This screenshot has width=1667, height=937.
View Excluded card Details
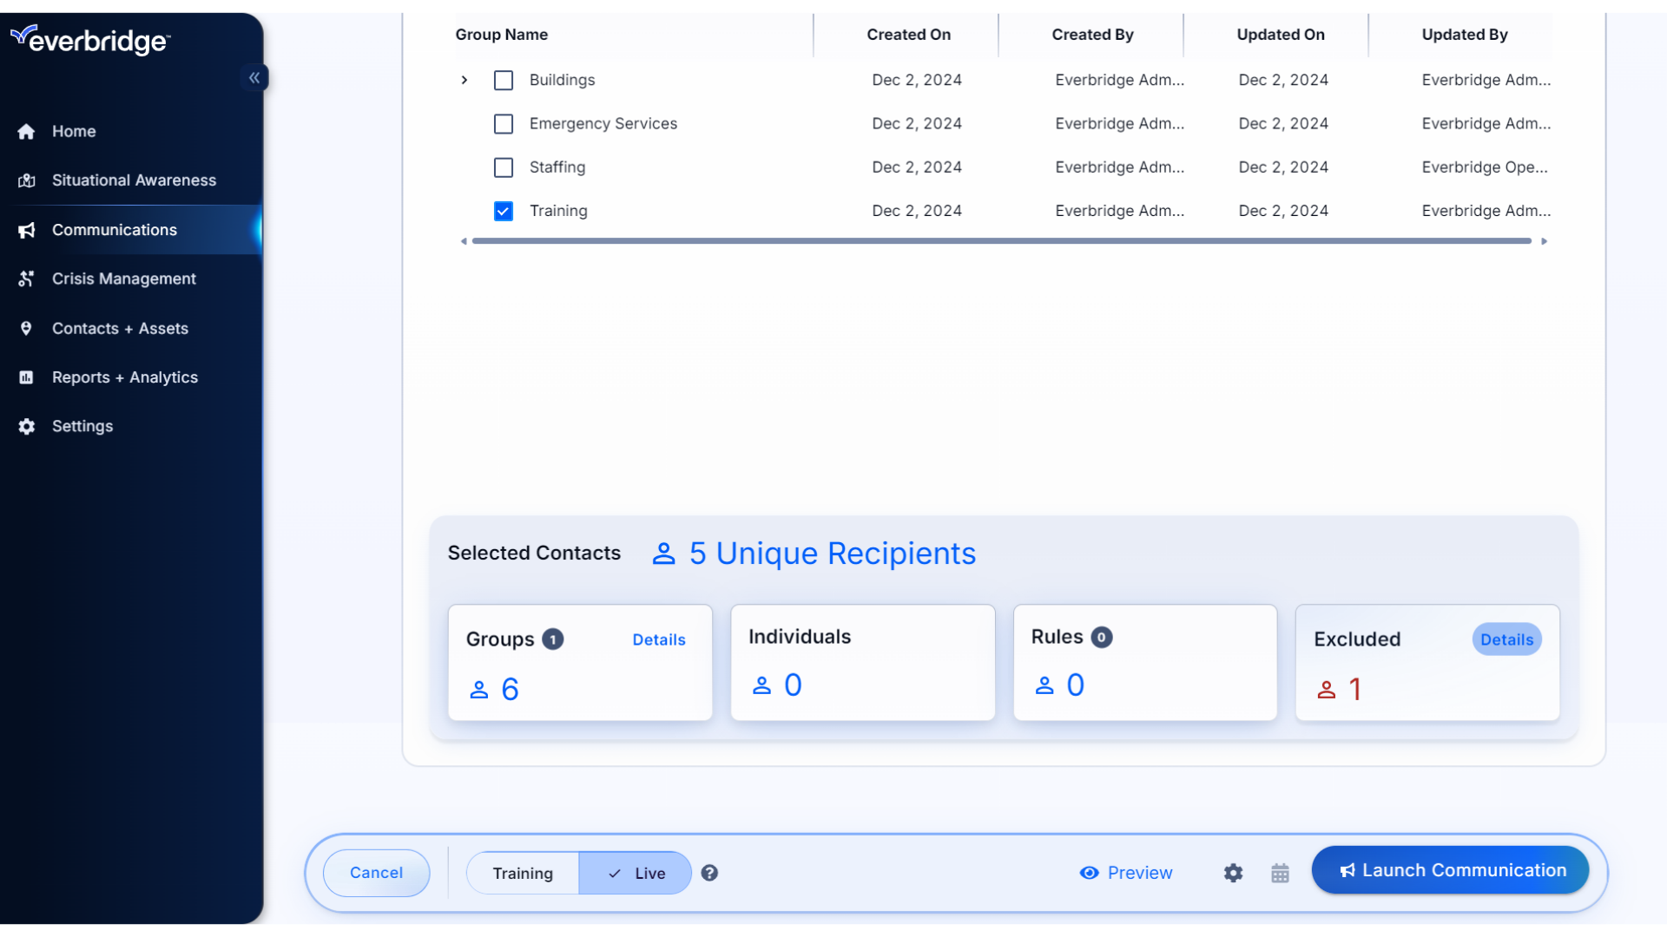[x=1506, y=639]
